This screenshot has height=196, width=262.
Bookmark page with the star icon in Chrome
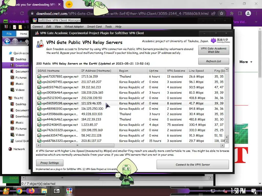click(x=221, y=13)
